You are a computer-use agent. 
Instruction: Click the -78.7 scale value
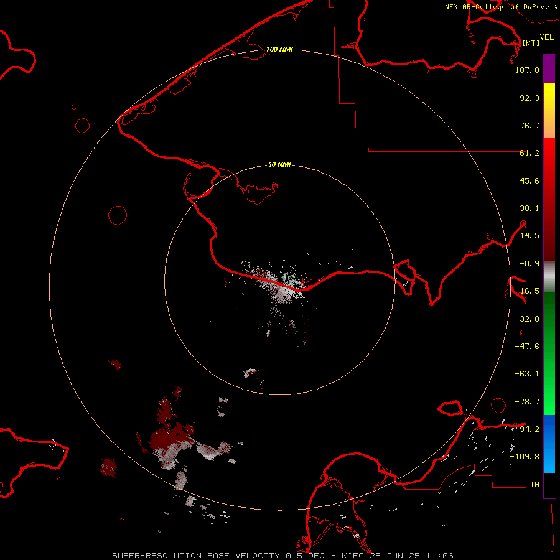point(527,402)
